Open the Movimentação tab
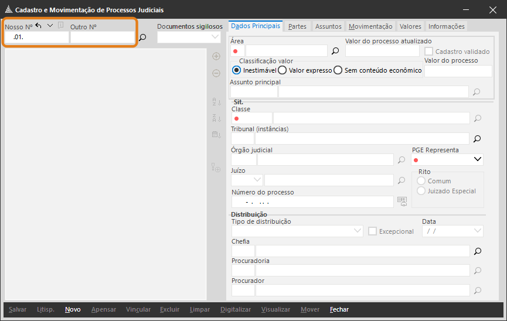The width and height of the screenshot is (507, 321). pos(370,26)
